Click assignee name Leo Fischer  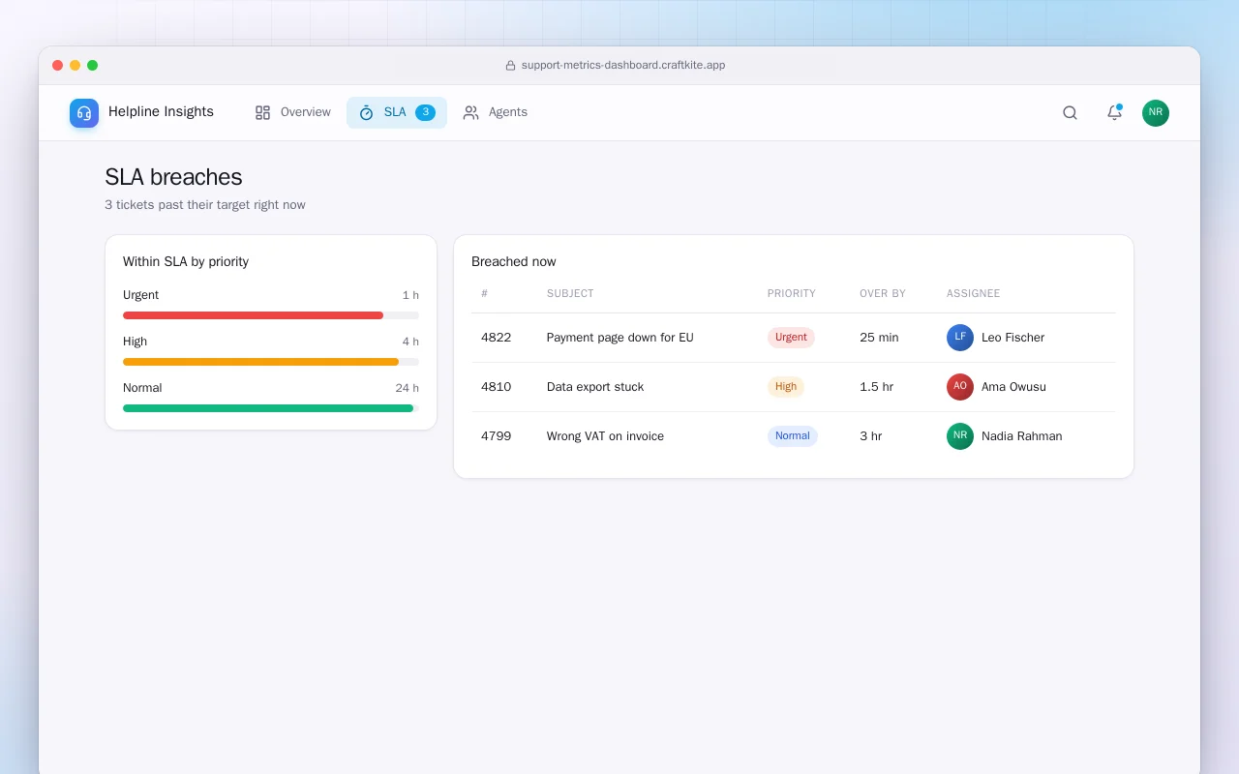pos(1013,338)
